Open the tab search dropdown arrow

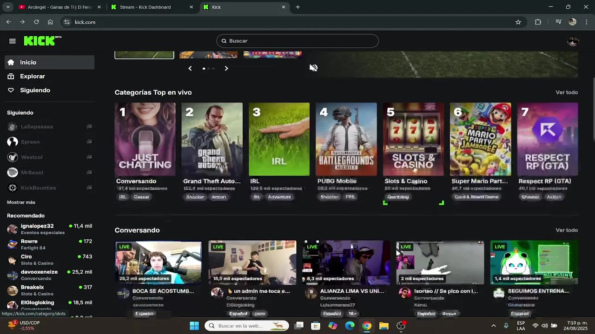click(7, 7)
